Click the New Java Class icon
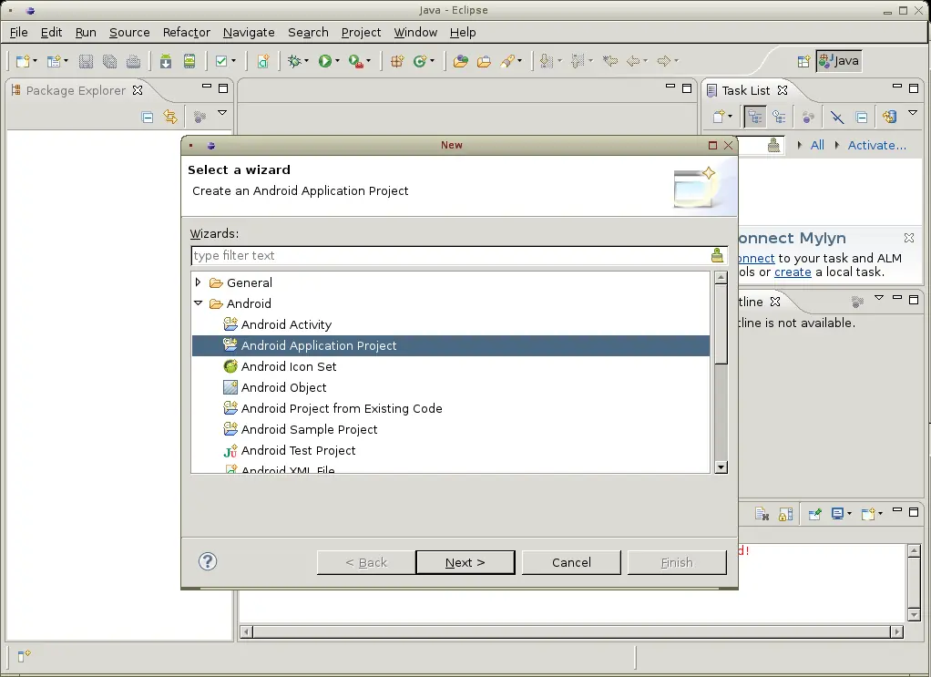 pyautogui.click(x=420, y=61)
